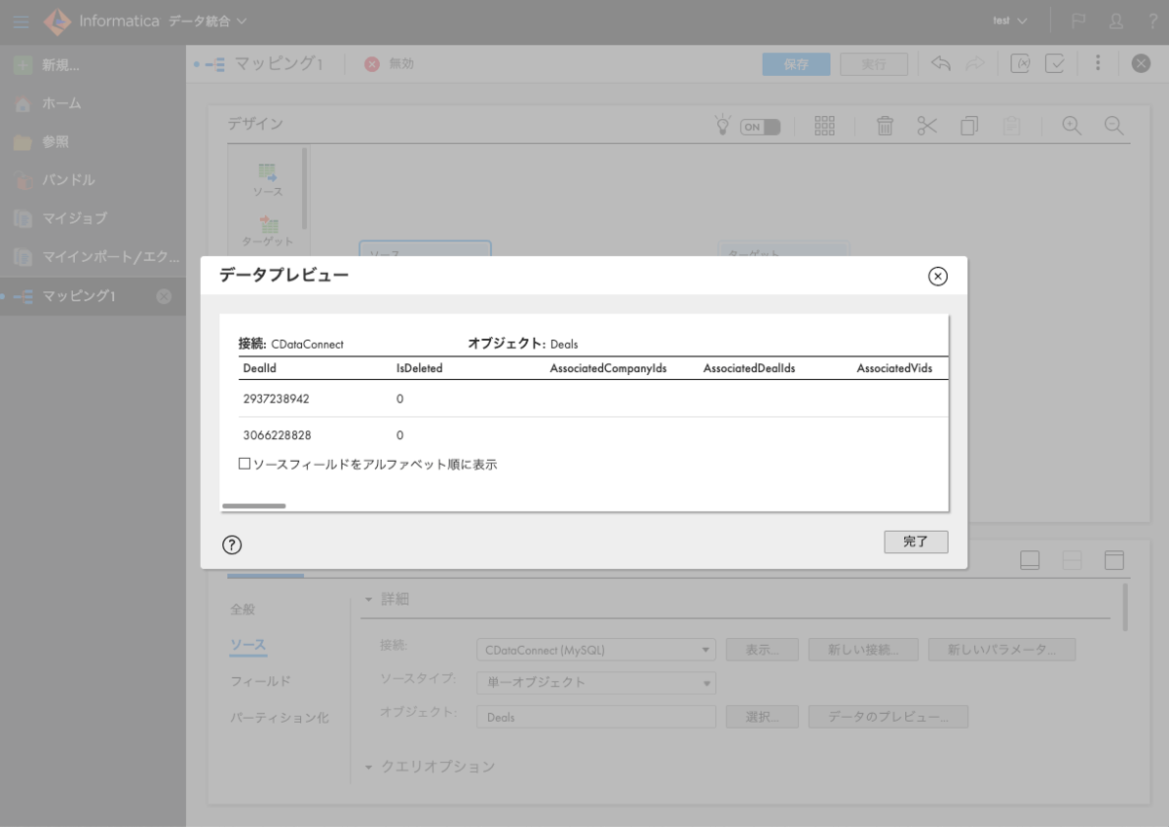Open the parameters panel icon
The image size is (1169, 827).
1020,63
